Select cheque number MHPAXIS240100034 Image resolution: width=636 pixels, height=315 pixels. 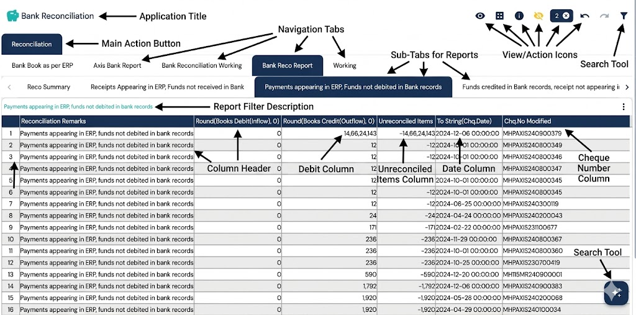tap(532, 310)
